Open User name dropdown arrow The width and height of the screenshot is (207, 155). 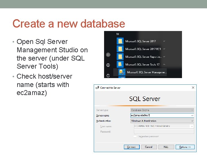(192, 126)
